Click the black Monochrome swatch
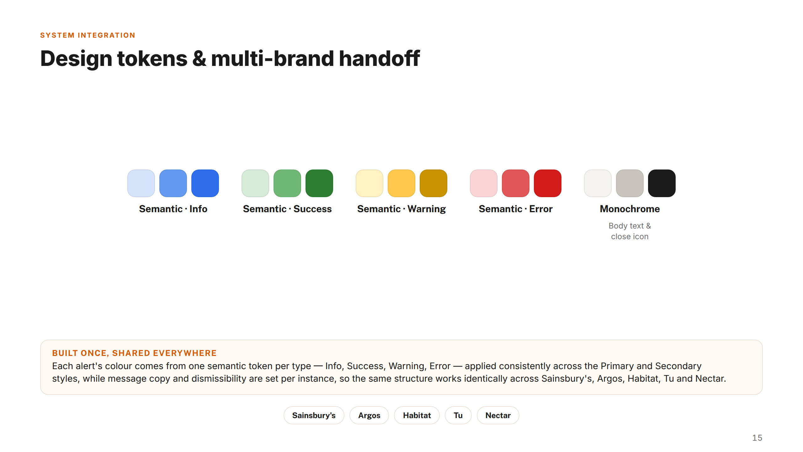The height and width of the screenshot is (452, 803). [x=662, y=183]
